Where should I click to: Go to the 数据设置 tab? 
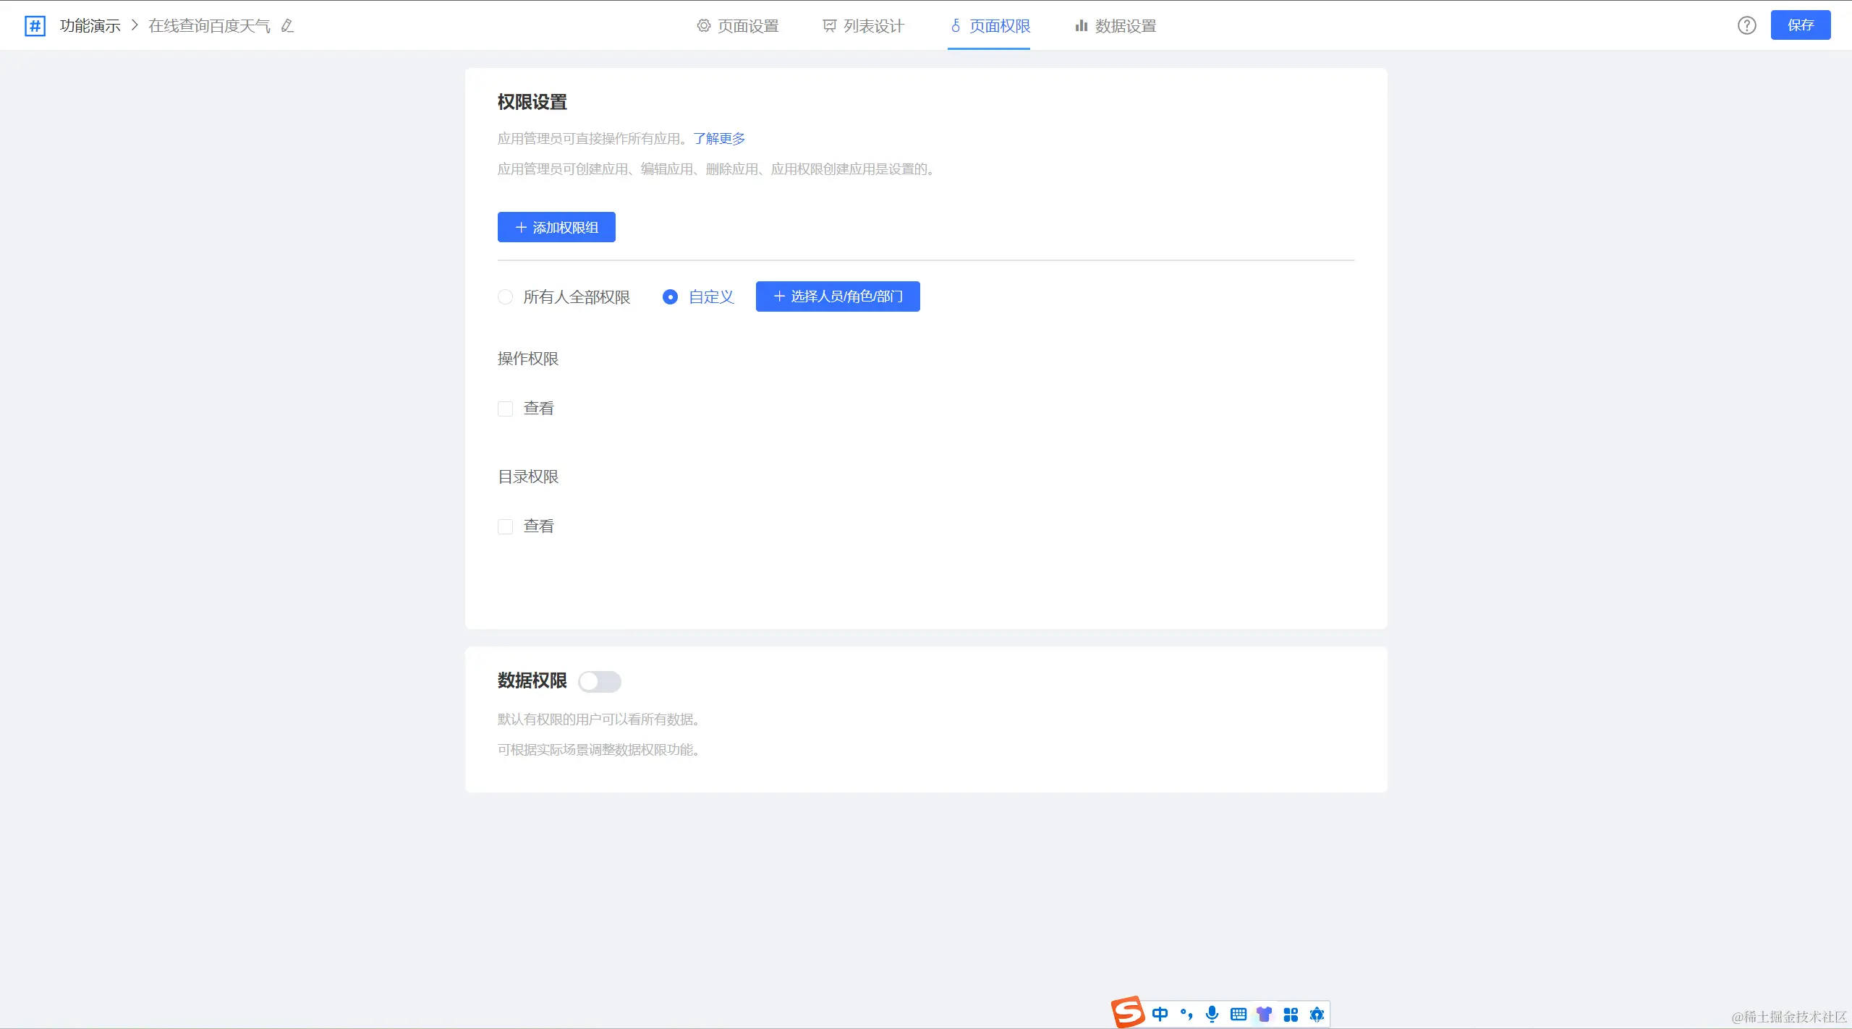1116,26
